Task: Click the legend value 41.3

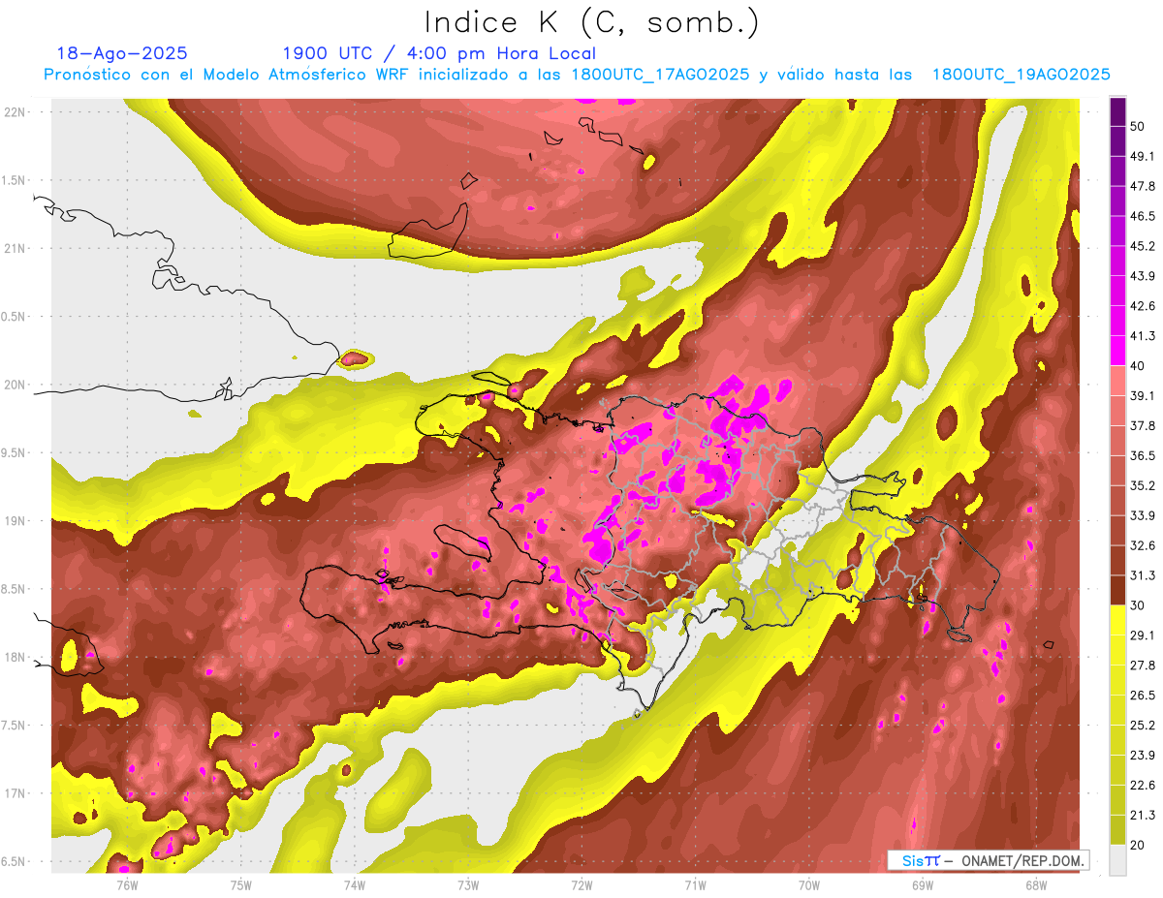Action: coord(1142,336)
